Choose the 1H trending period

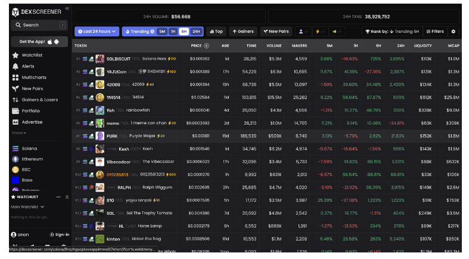click(x=173, y=32)
